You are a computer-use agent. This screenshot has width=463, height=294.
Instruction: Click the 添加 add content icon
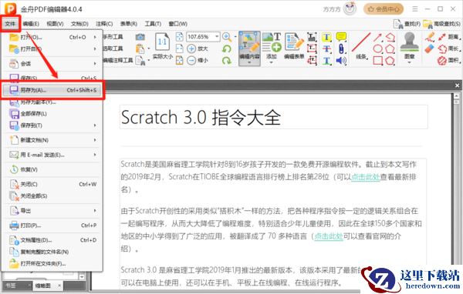click(x=272, y=43)
